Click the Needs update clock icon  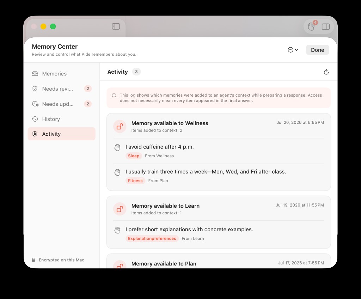tap(35, 104)
